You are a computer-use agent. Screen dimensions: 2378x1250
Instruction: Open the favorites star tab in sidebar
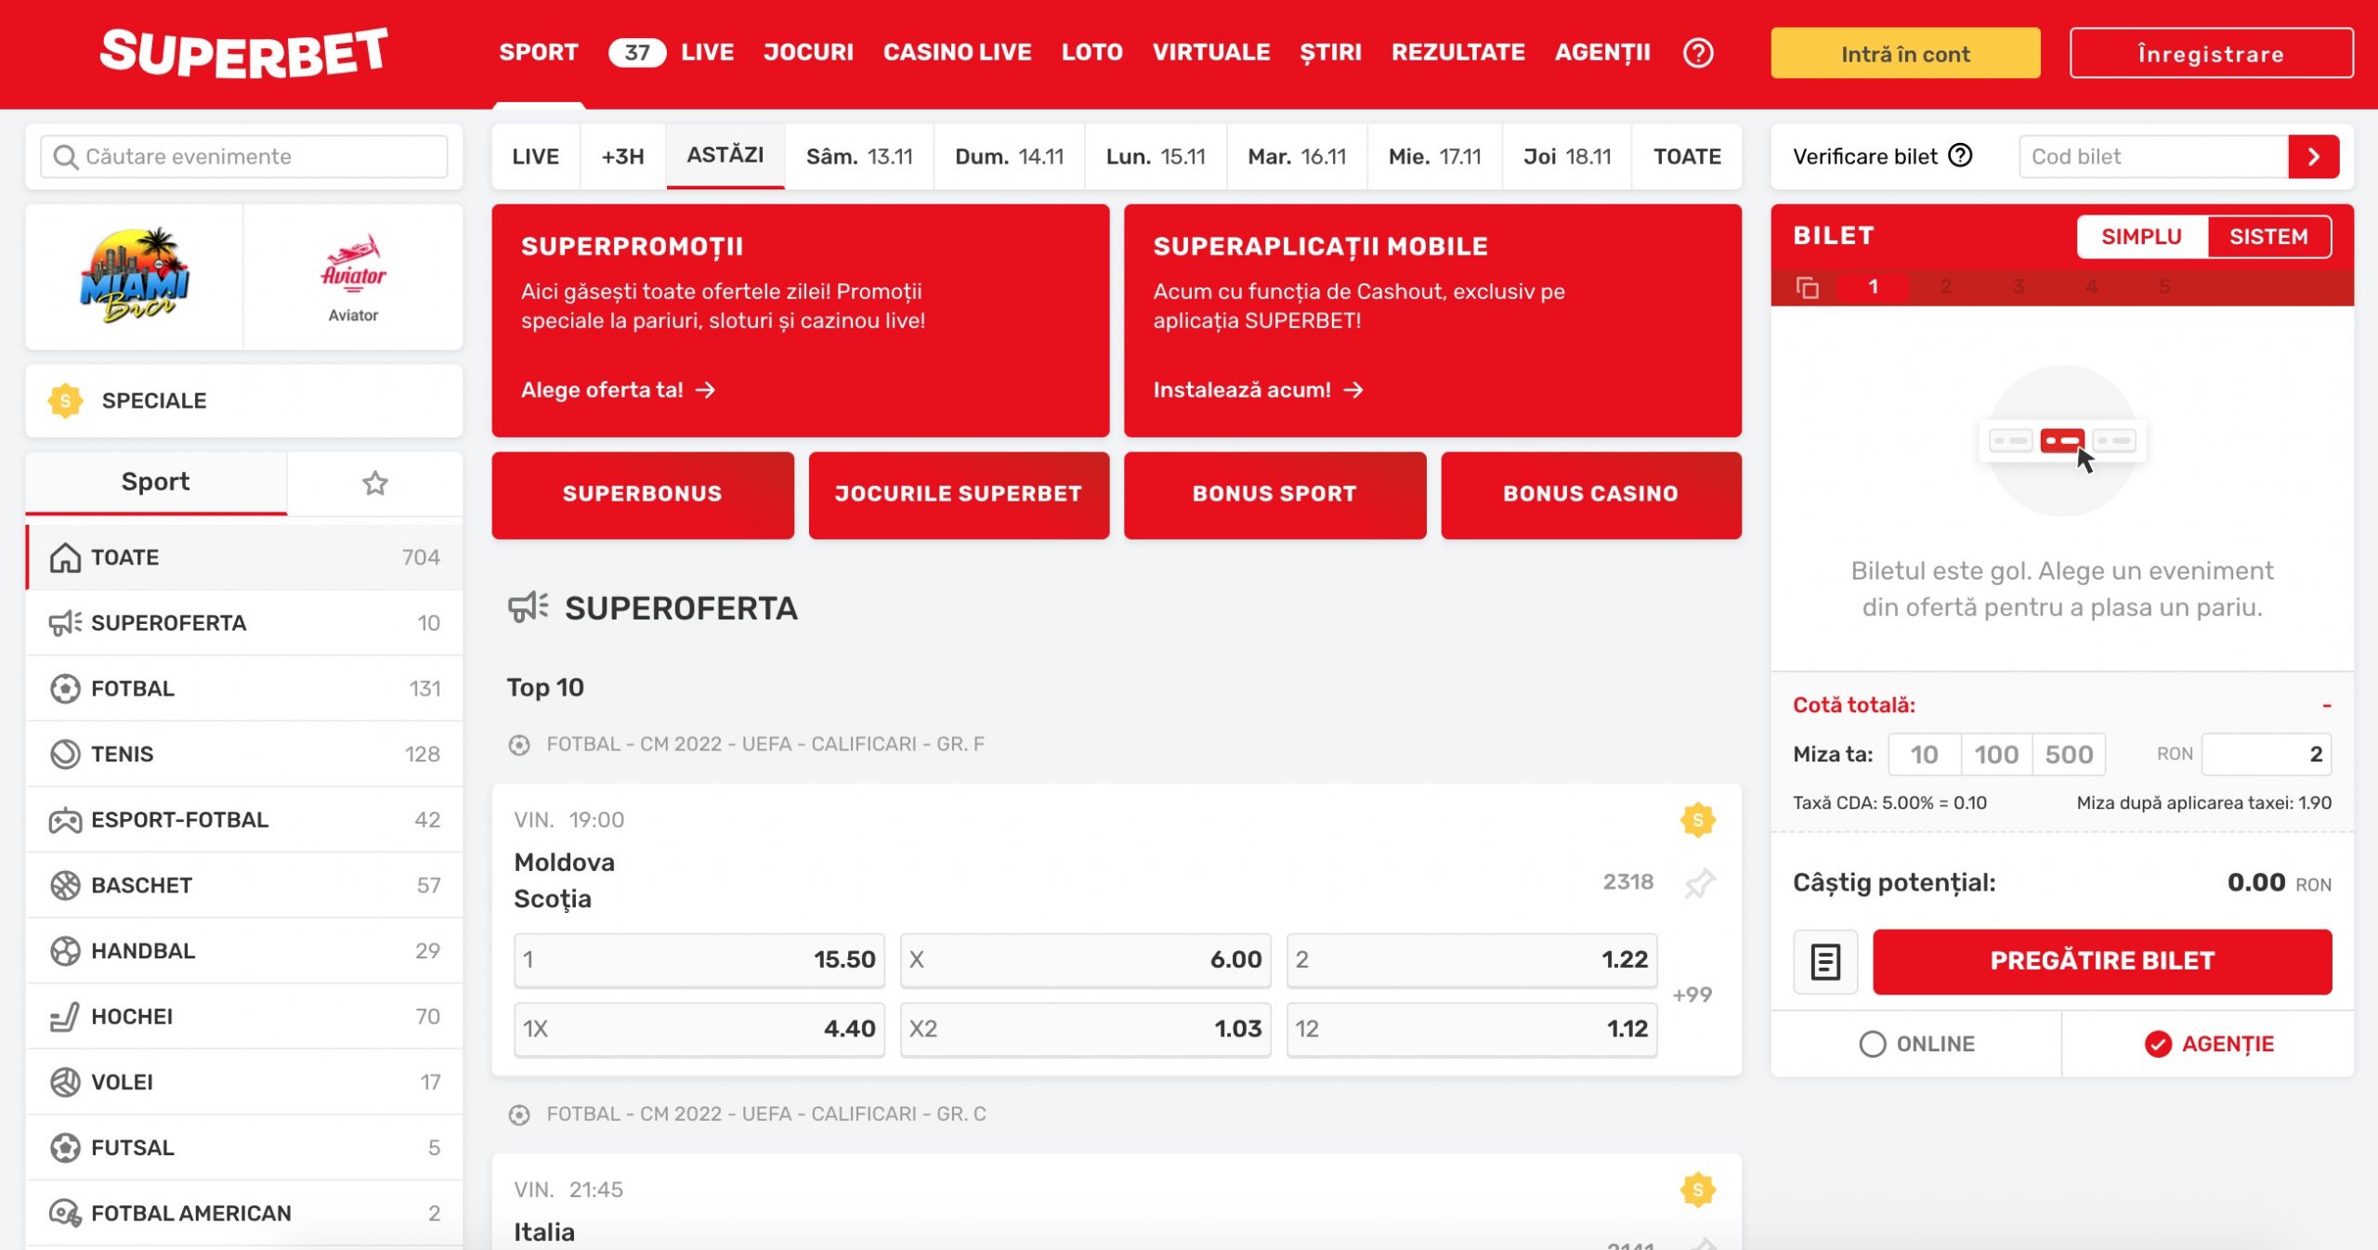(x=374, y=482)
